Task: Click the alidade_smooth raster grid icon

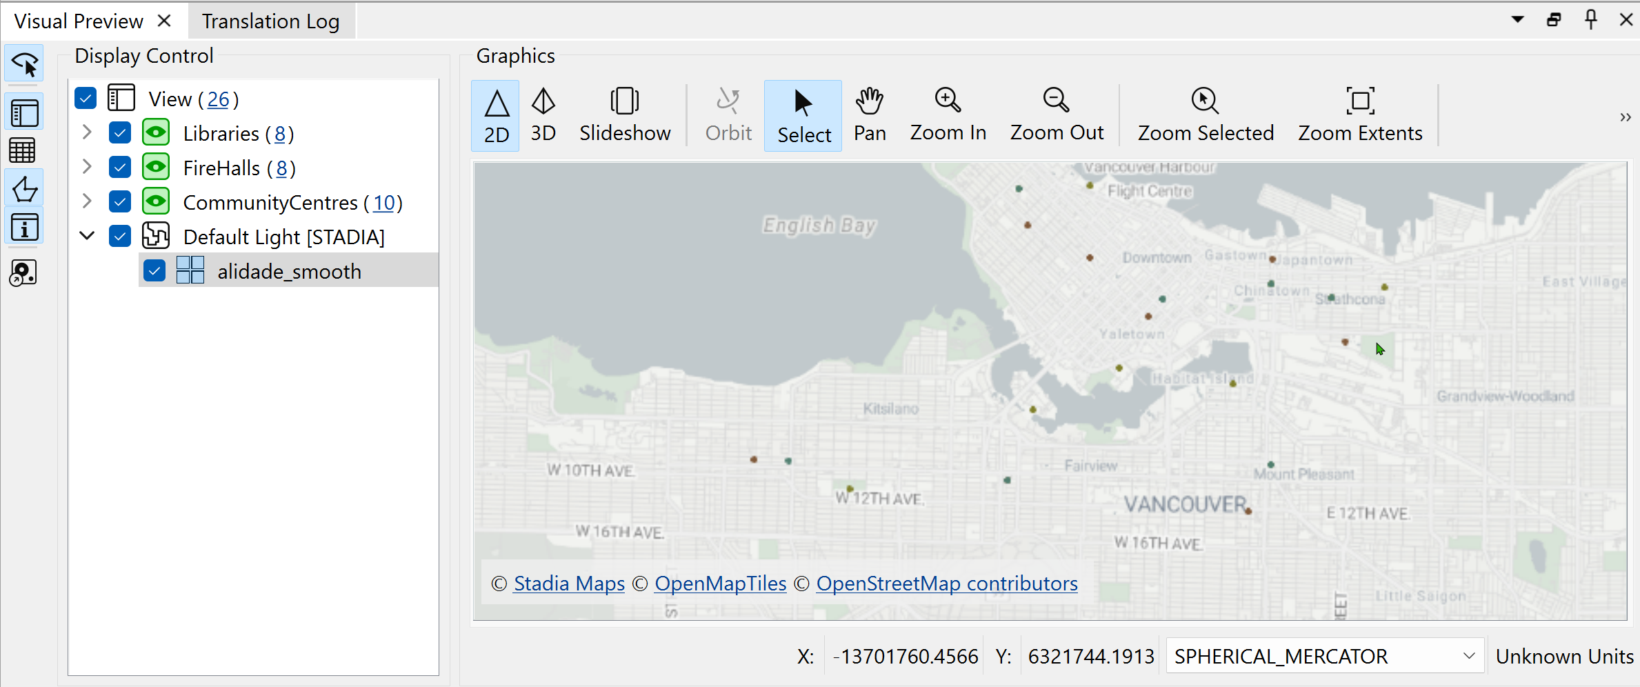Action: pyautogui.click(x=190, y=270)
